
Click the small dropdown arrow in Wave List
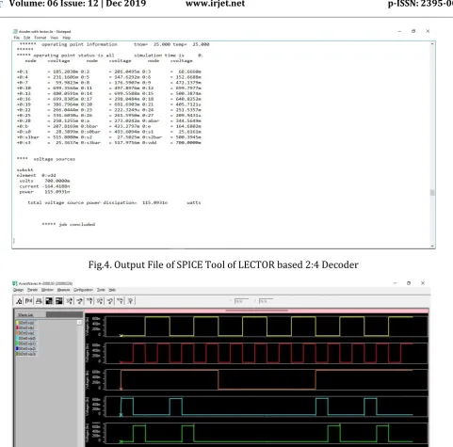click(79, 323)
